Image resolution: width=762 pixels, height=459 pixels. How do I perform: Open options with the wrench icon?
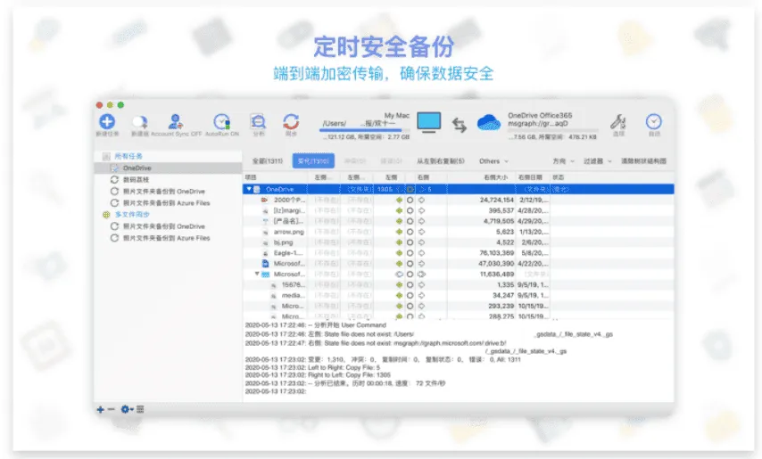point(617,121)
